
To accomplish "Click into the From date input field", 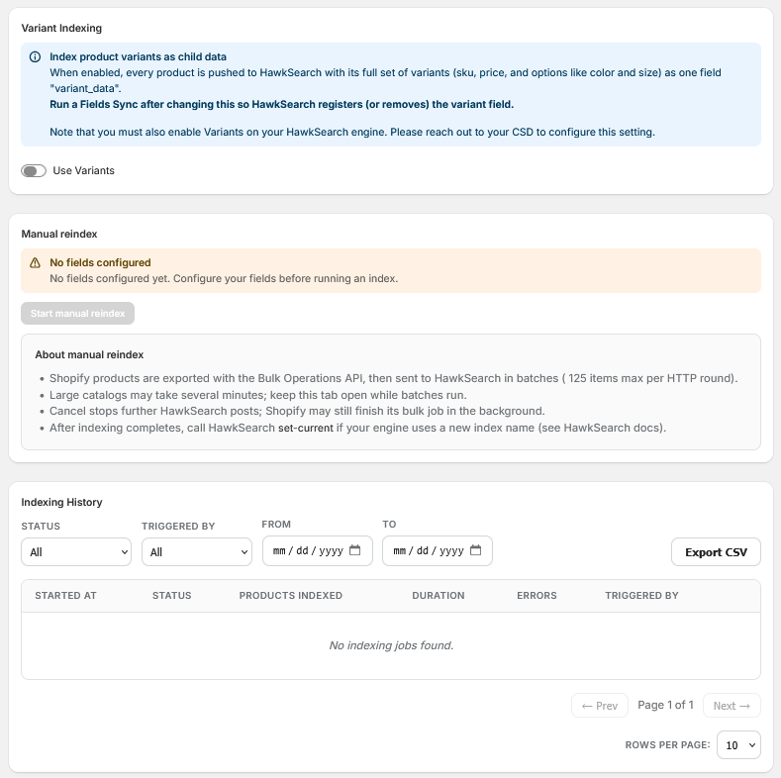I will point(318,550).
